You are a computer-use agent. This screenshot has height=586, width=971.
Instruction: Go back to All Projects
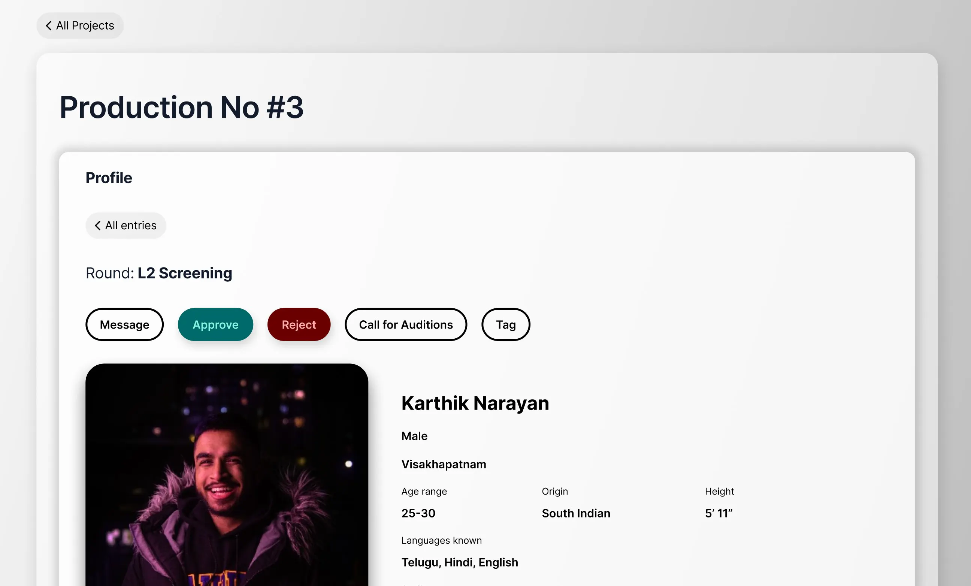(x=80, y=25)
